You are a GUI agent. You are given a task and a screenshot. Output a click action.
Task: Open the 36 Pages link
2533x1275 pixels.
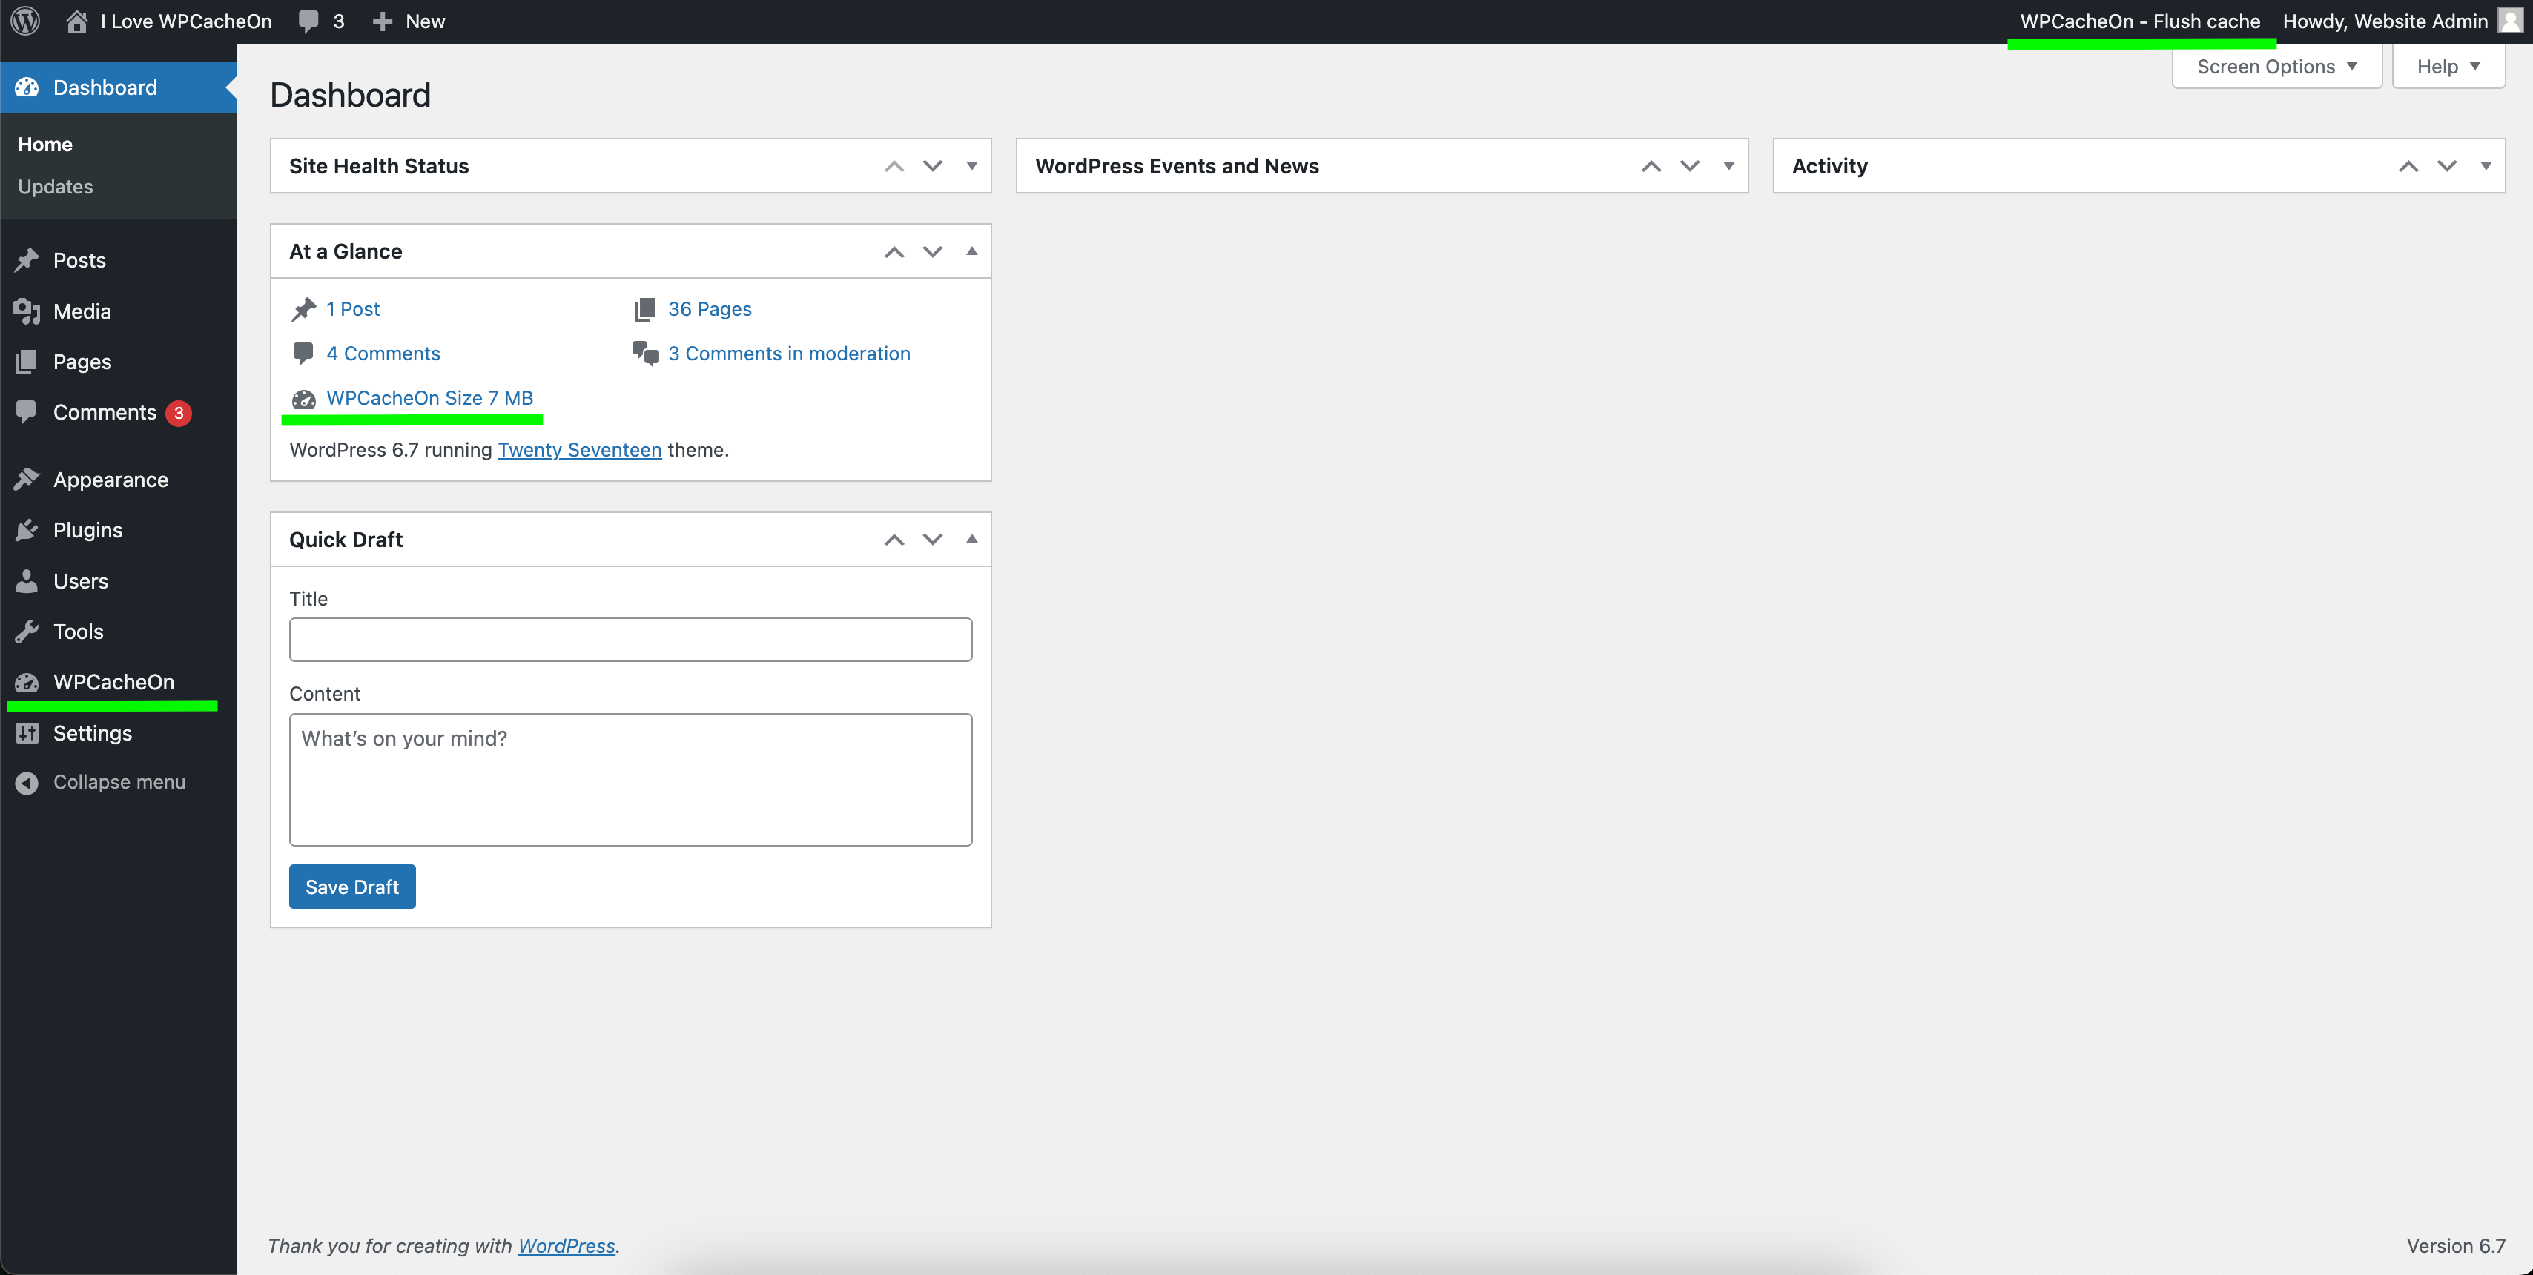click(x=710, y=308)
